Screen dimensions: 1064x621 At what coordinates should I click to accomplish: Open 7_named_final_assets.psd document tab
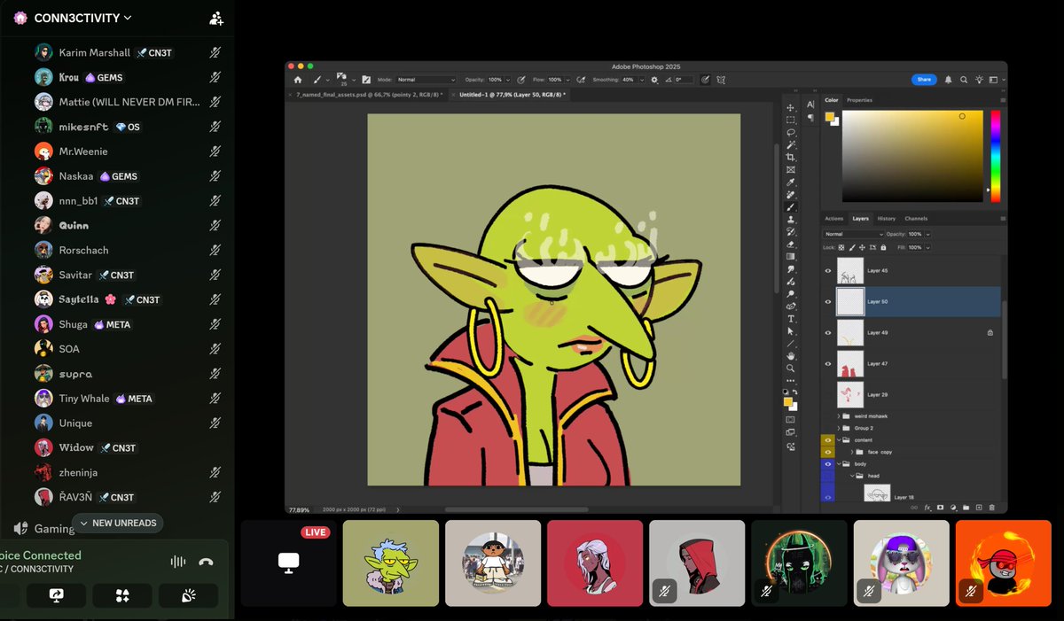(369, 93)
